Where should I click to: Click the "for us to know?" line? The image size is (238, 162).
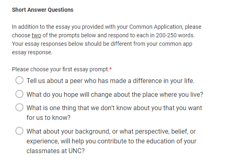[48, 117]
